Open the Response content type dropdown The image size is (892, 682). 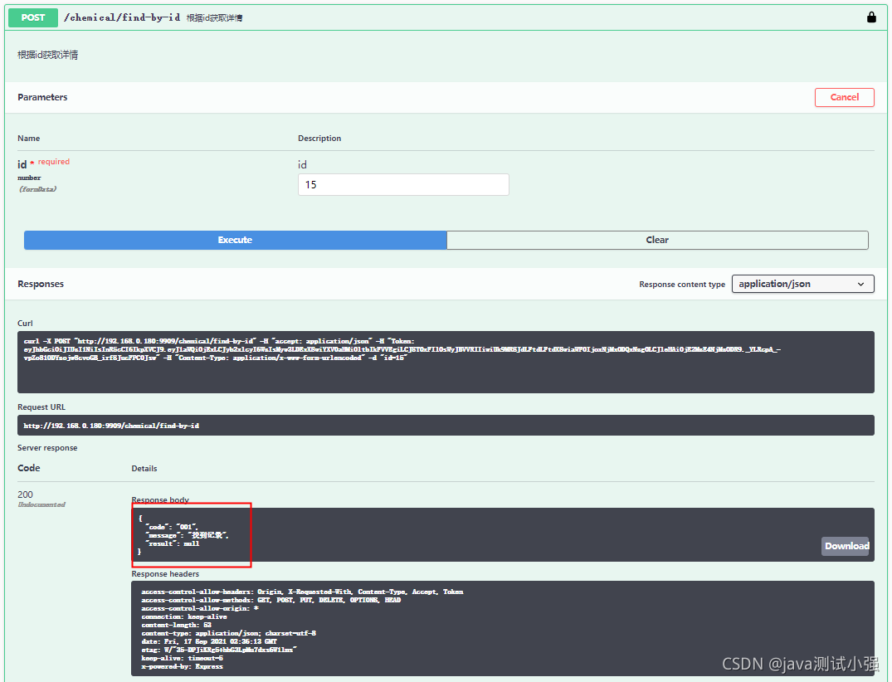(x=802, y=284)
